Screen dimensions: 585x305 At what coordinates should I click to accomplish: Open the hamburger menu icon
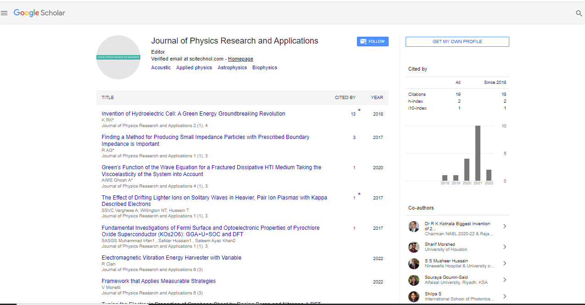click(x=4, y=13)
